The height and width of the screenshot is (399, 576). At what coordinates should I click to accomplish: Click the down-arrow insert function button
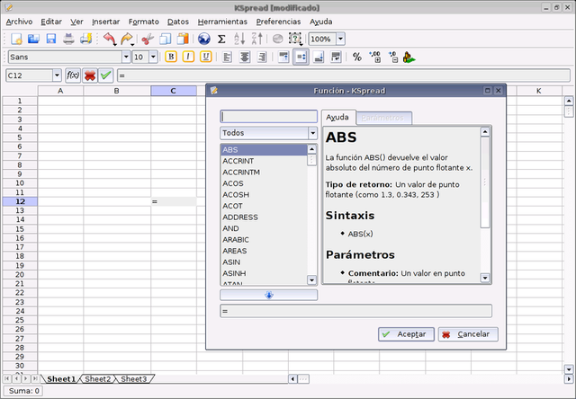pyautogui.click(x=268, y=296)
